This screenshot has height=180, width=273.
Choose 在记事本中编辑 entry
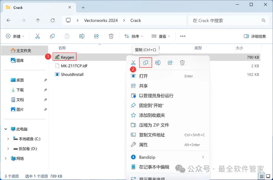coord(168,167)
